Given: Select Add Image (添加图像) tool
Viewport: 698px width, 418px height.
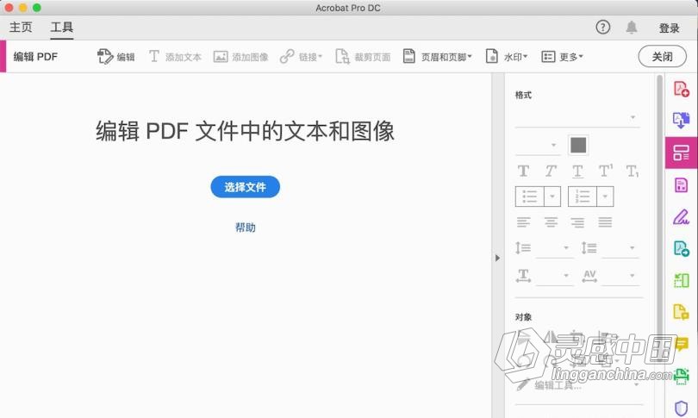Looking at the screenshot, I should point(240,57).
